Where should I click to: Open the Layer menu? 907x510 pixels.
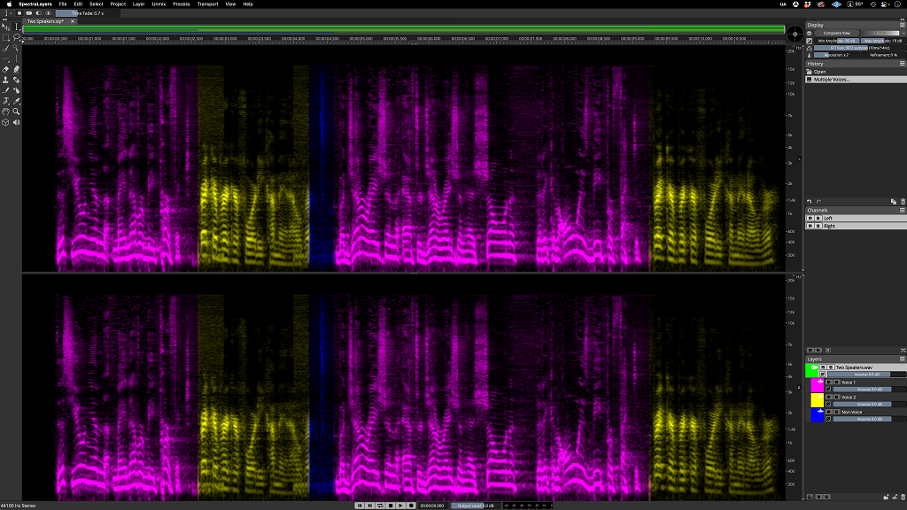coord(139,4)
